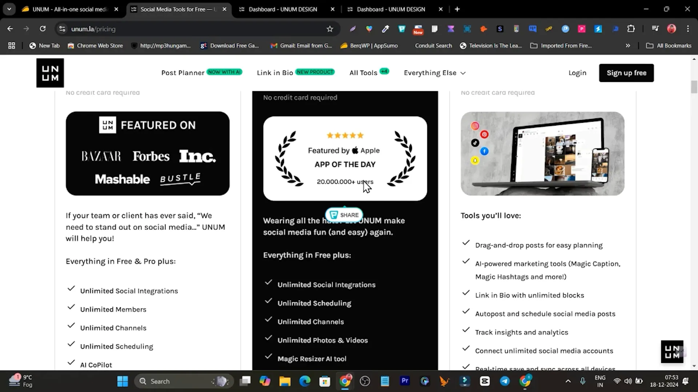Image resolution: width=698 pixels, height=392 pixels.
Task: Click the 'Login' link
Action: 577,73
